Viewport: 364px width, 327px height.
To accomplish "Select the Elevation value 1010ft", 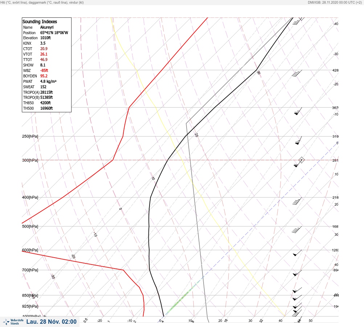I will pyautogui.click(x=45, y=38).
